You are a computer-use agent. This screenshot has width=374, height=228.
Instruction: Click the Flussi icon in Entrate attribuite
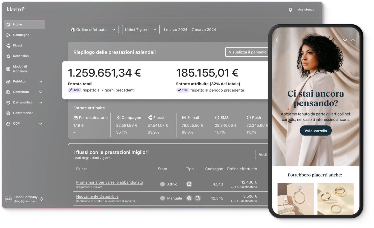150,117
